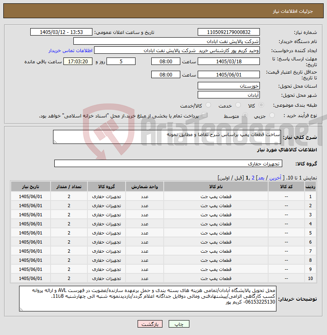Click the گروه کالا field تجهیزات حفاری
327x335 pixels.
click(168, 163)
